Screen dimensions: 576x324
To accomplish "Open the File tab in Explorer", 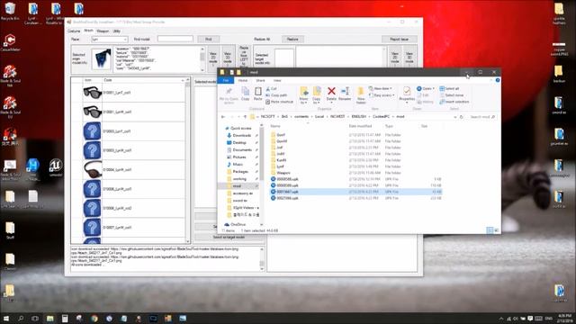I will pos(226,80).
